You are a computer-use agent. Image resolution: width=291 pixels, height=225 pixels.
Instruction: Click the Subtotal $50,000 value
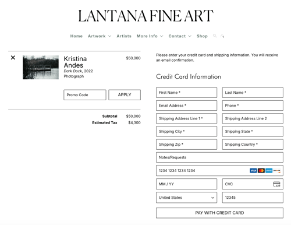click(x=133, y=116)
